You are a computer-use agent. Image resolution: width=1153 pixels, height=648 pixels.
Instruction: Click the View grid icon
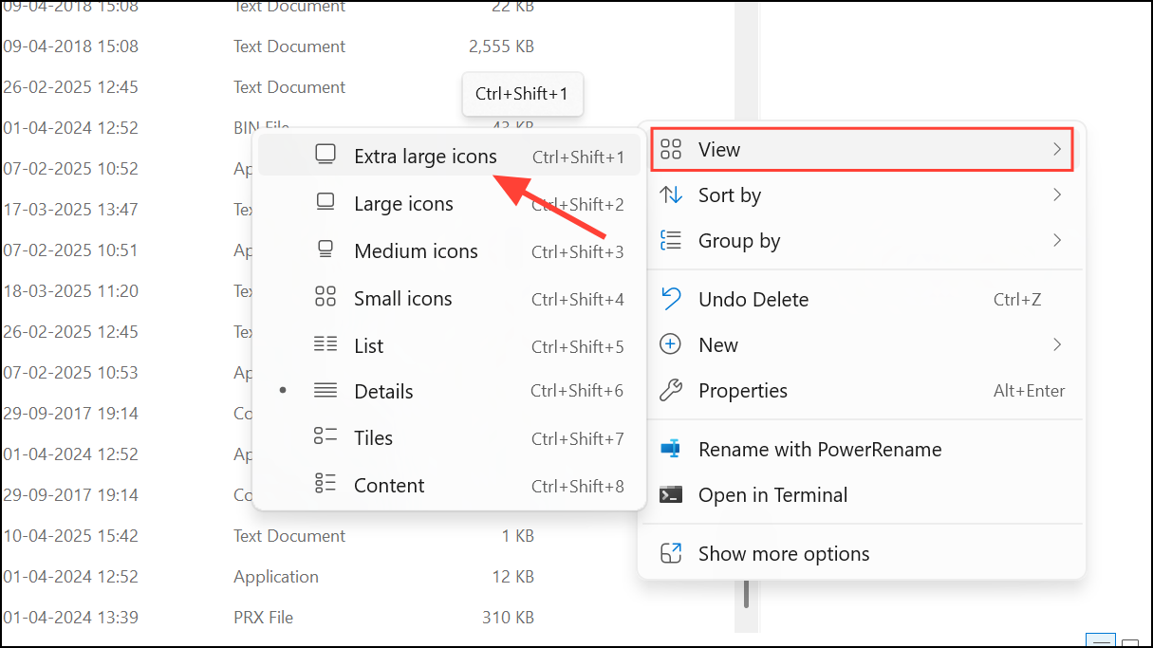(x=673, y=149)
